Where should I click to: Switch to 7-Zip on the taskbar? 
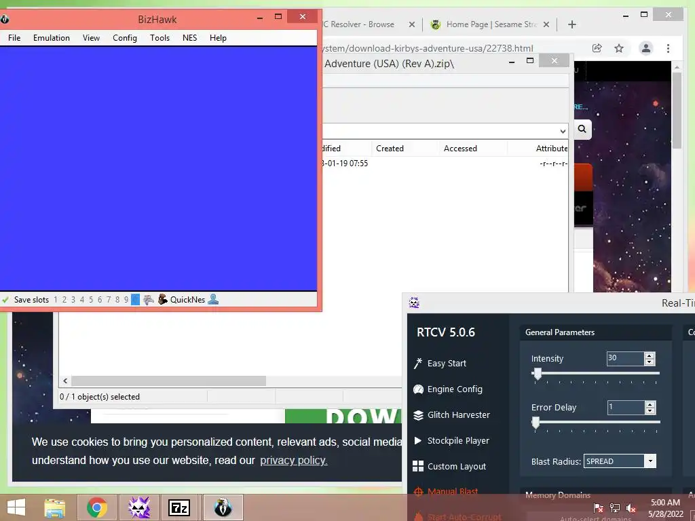(x=179, y=507)
